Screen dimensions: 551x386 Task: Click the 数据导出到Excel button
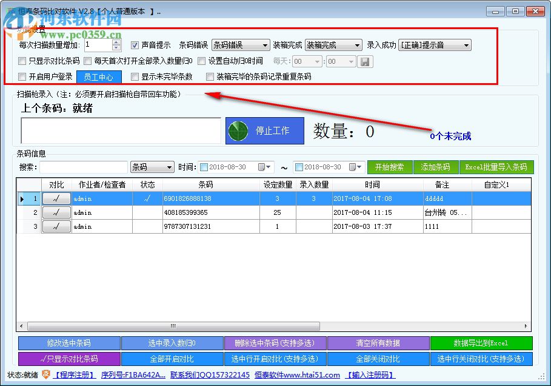(481, 343)
